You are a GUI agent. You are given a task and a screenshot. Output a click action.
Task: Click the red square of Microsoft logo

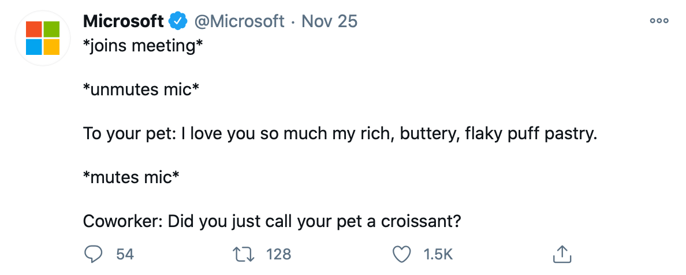tap(33, 29)
